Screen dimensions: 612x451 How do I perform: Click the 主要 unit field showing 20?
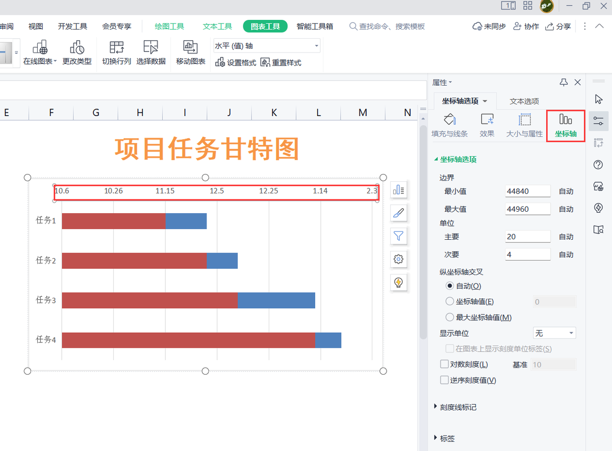coord(528,236)
